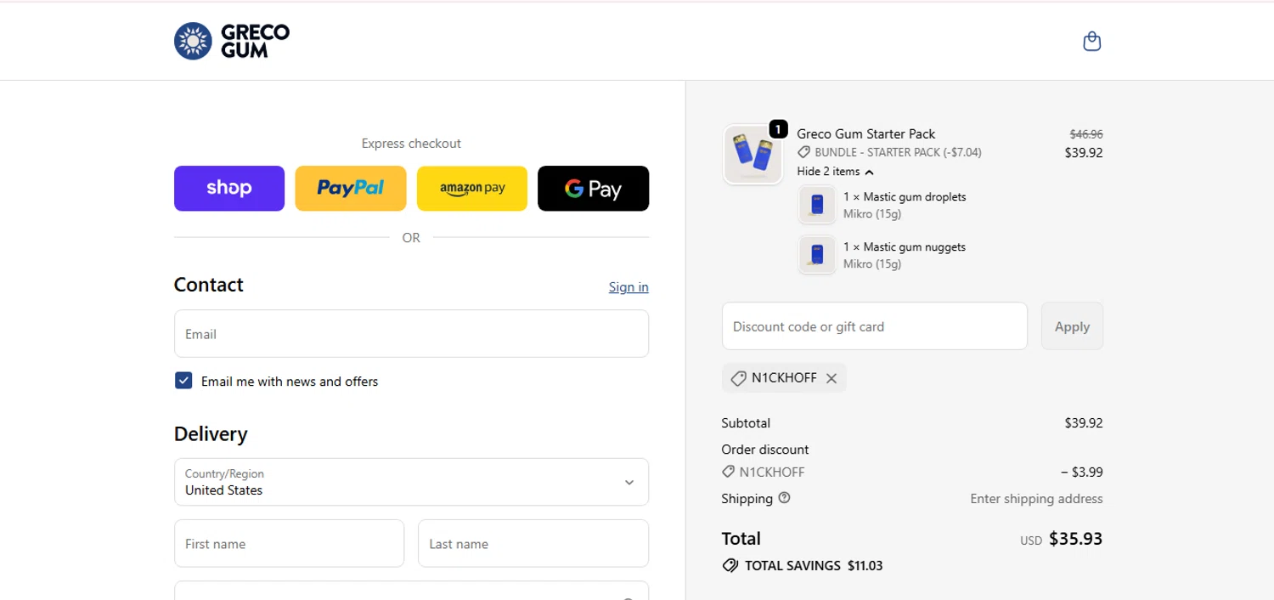Click the Apply discount button
1274x600 pixels.
point(1072,326)
